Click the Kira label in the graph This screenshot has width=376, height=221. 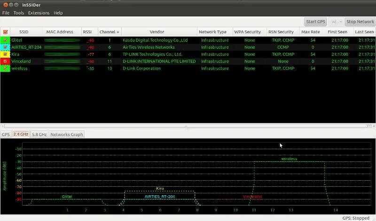160,189
